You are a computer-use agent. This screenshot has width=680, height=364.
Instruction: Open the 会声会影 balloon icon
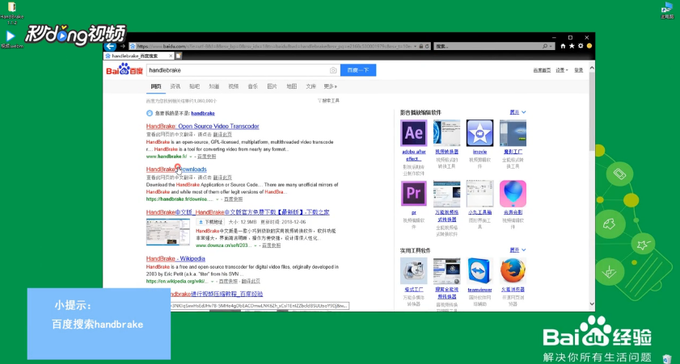point(513,194)
